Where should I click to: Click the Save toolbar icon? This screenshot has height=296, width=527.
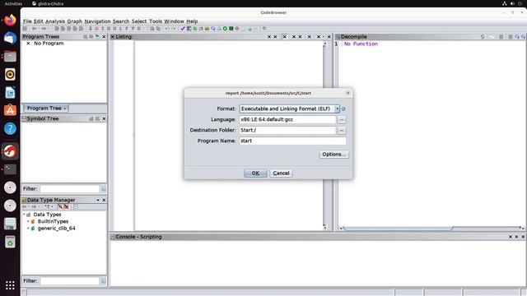click(x=25, y=29)
